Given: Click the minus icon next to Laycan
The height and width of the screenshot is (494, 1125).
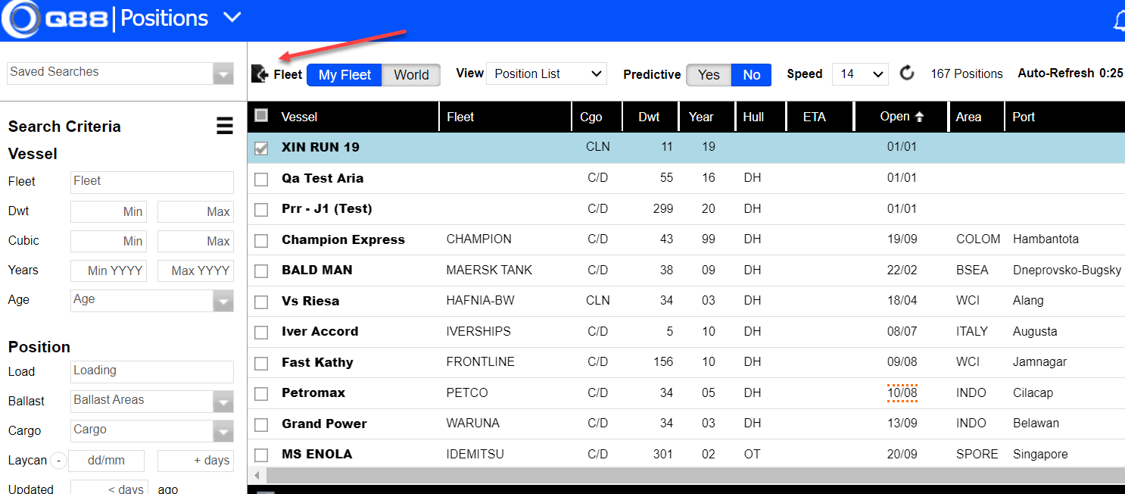Looking at the screenshot, I should click(59, 461).
